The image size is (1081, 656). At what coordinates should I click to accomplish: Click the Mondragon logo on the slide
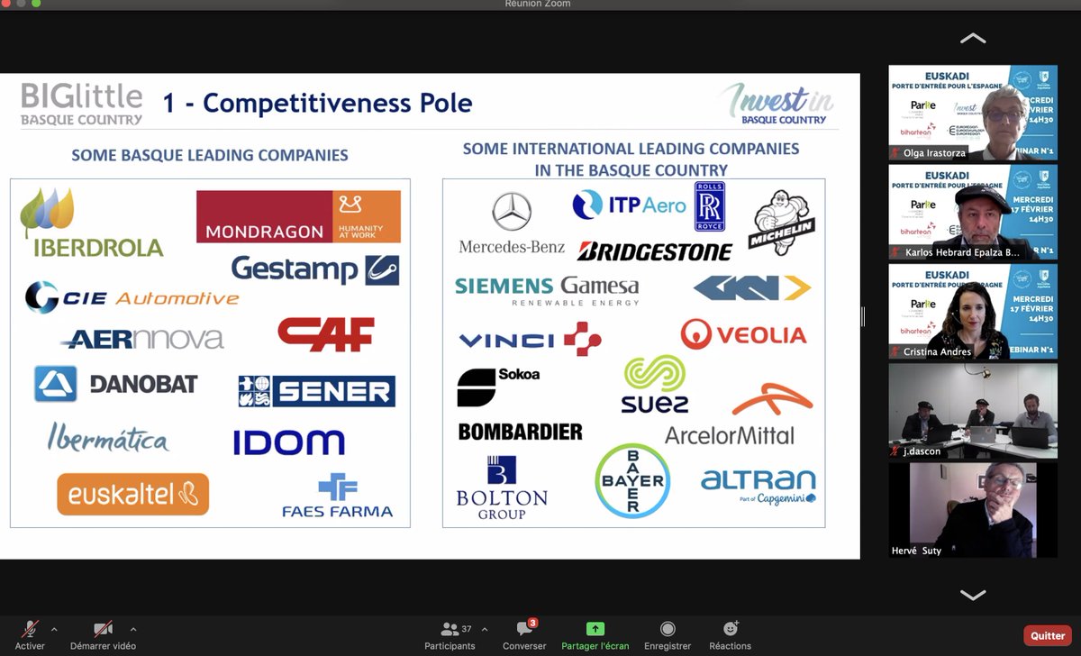pos(298,216)
